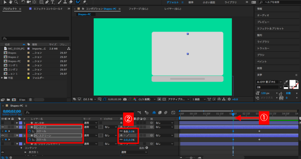
Task: Select the Type (T) tool
Action: (53, 2)
